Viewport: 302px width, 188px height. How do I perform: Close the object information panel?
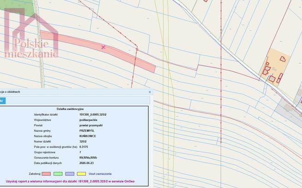coord(150,92)
